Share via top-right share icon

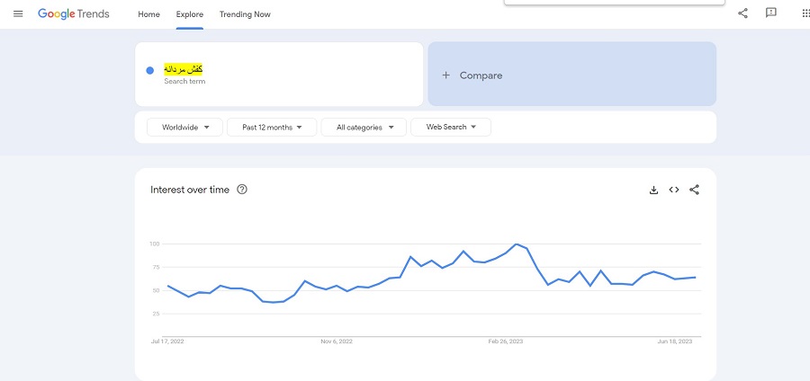[742, 13]
